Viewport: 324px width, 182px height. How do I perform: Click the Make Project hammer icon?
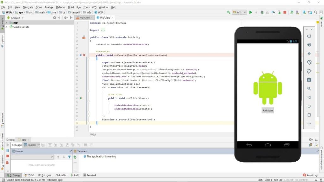pos(228,12)
